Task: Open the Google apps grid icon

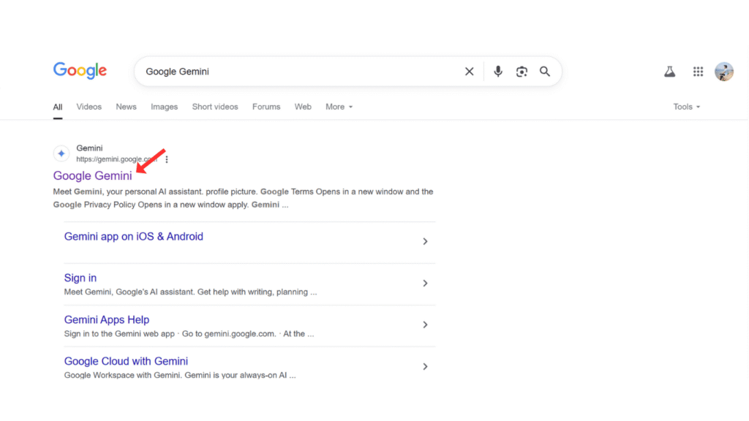Action: click(698, 72)
